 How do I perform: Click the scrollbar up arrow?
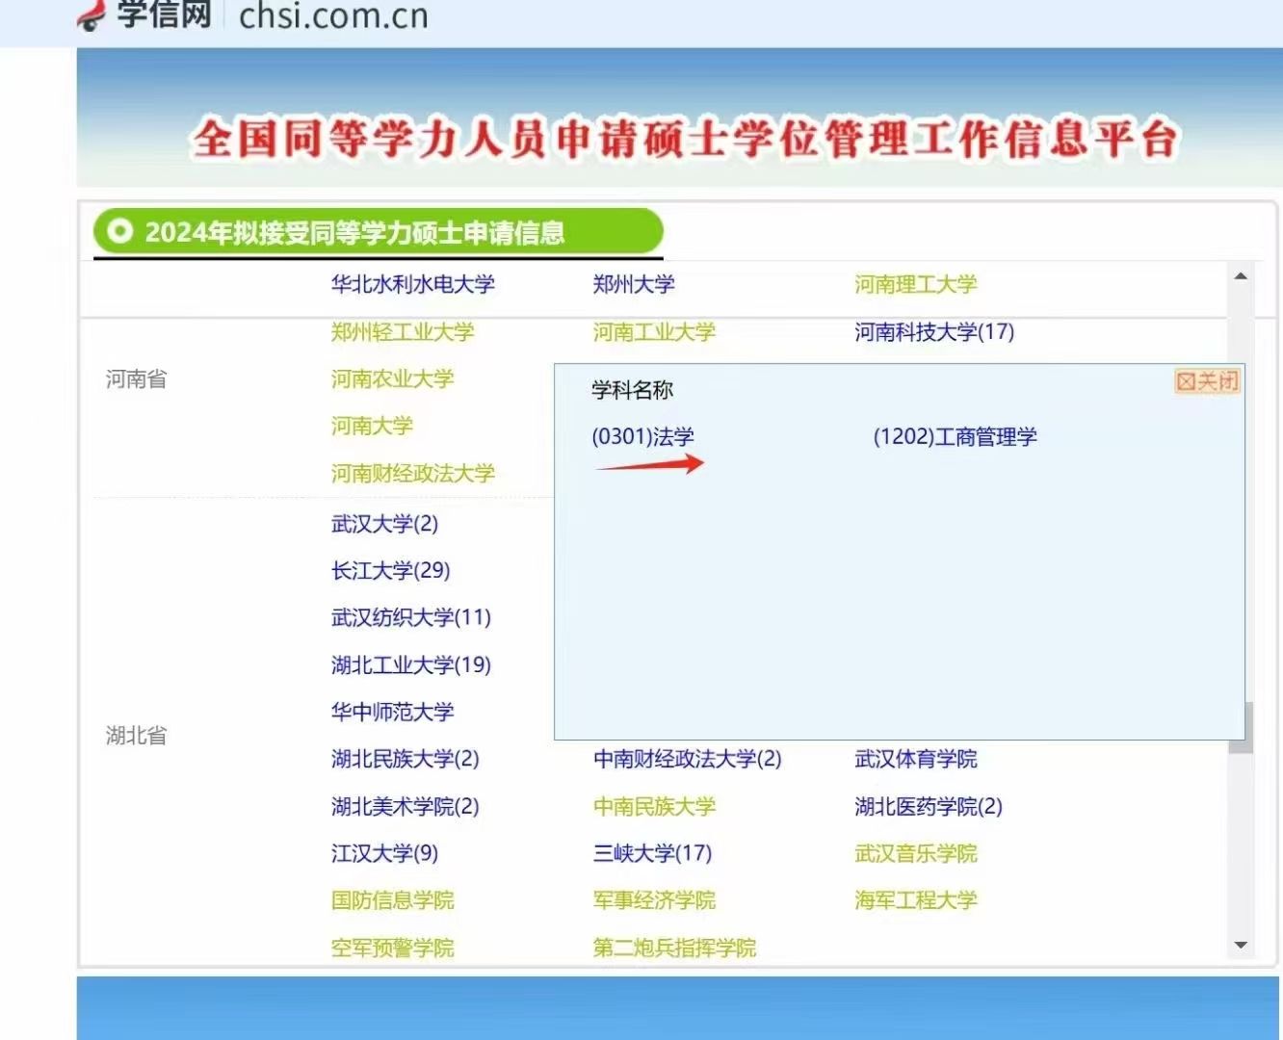[x=1241, y=276]
